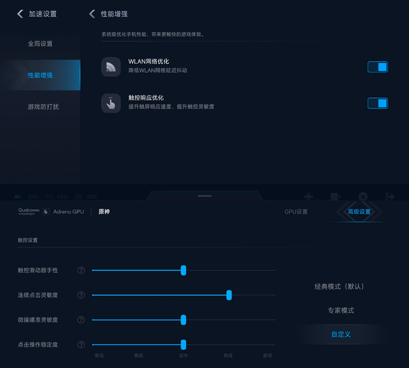Click the dimmed exit arrow icon

pos(390,196)
